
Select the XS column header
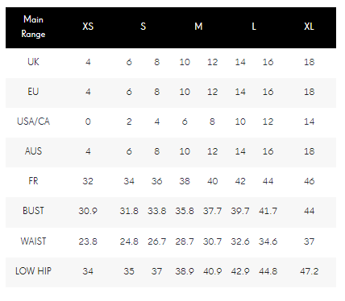[88, 27]
